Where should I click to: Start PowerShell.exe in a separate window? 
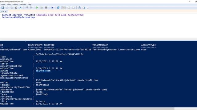pos(58,8)
